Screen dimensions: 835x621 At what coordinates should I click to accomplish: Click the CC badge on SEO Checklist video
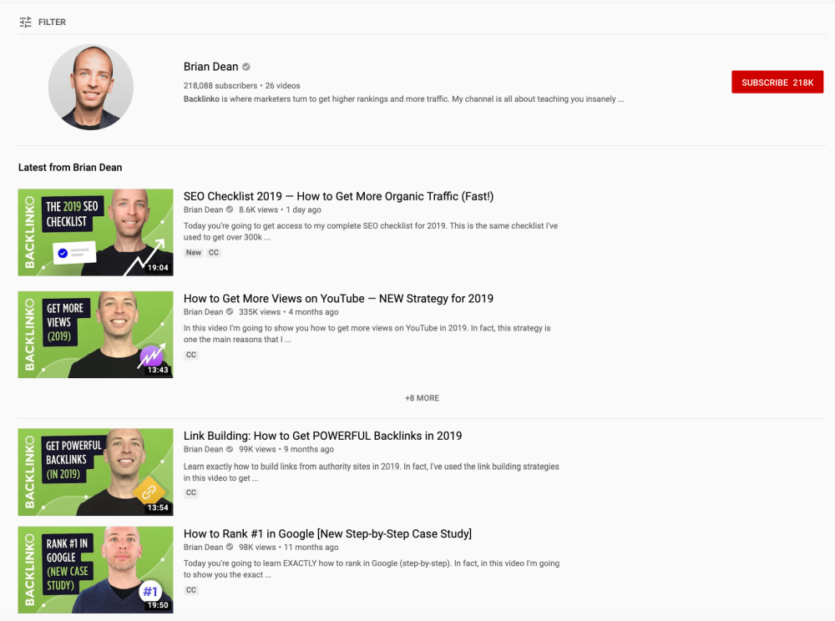coord(214,253)
